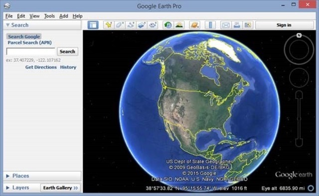Click the elev 1016 ft status text
319x196 pixels.
(x=233, y=188)
